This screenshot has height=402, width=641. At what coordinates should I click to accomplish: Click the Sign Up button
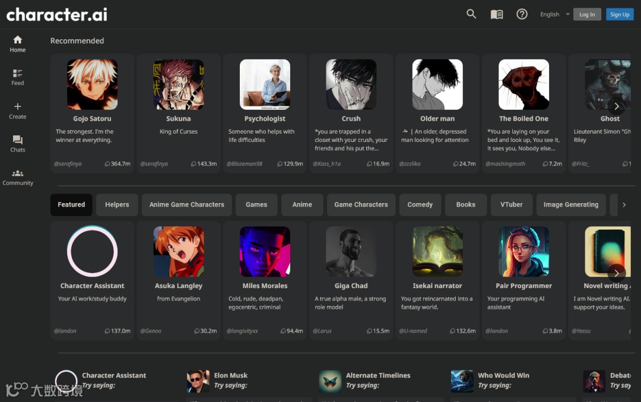[620, 14]
